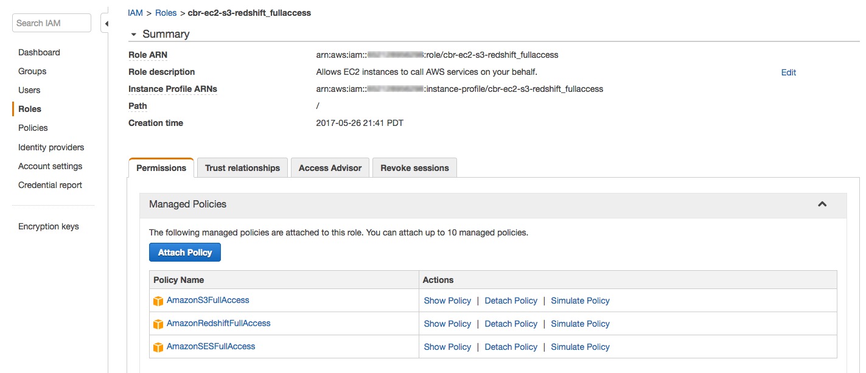Show Policy for AmazonRedshiftFullAccess

(x=447, y=324)
